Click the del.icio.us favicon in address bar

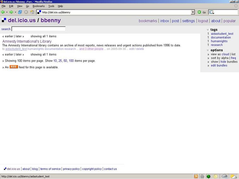coord(39,12)
